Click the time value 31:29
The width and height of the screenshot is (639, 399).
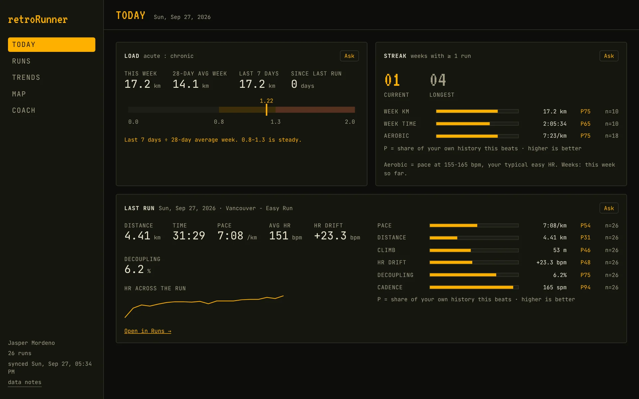[x=189, y=236]
